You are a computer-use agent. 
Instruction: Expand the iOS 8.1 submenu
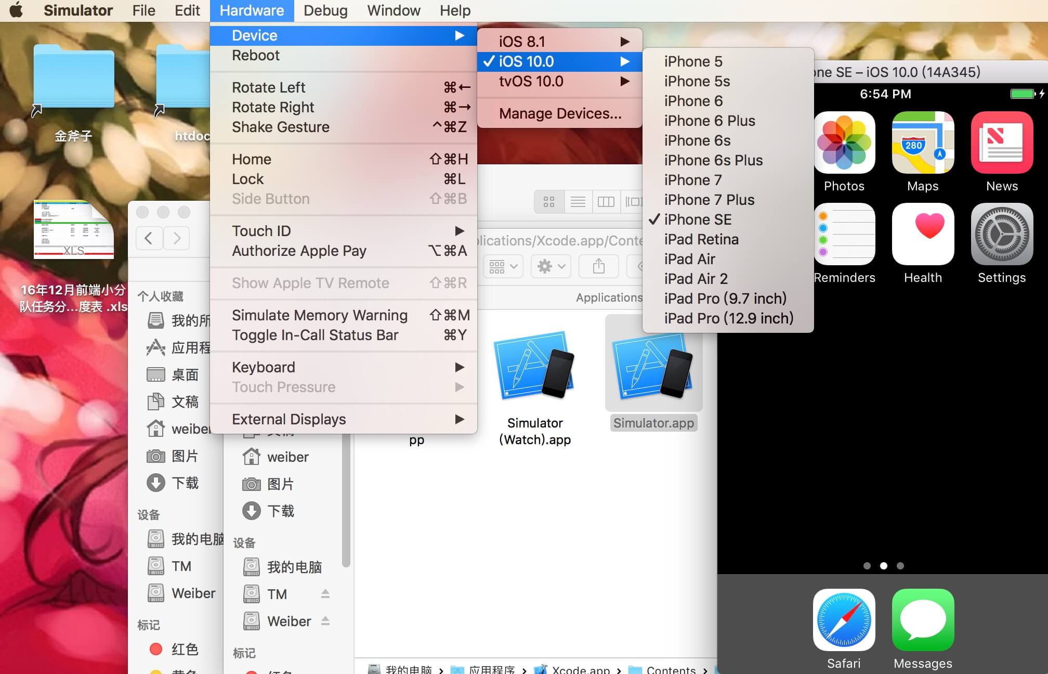click(560, 42)
